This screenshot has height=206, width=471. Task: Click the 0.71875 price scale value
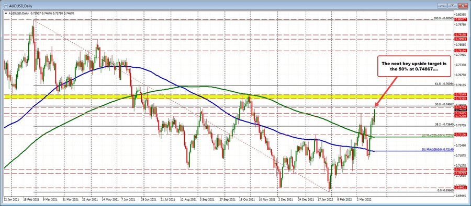click(460, 155)
